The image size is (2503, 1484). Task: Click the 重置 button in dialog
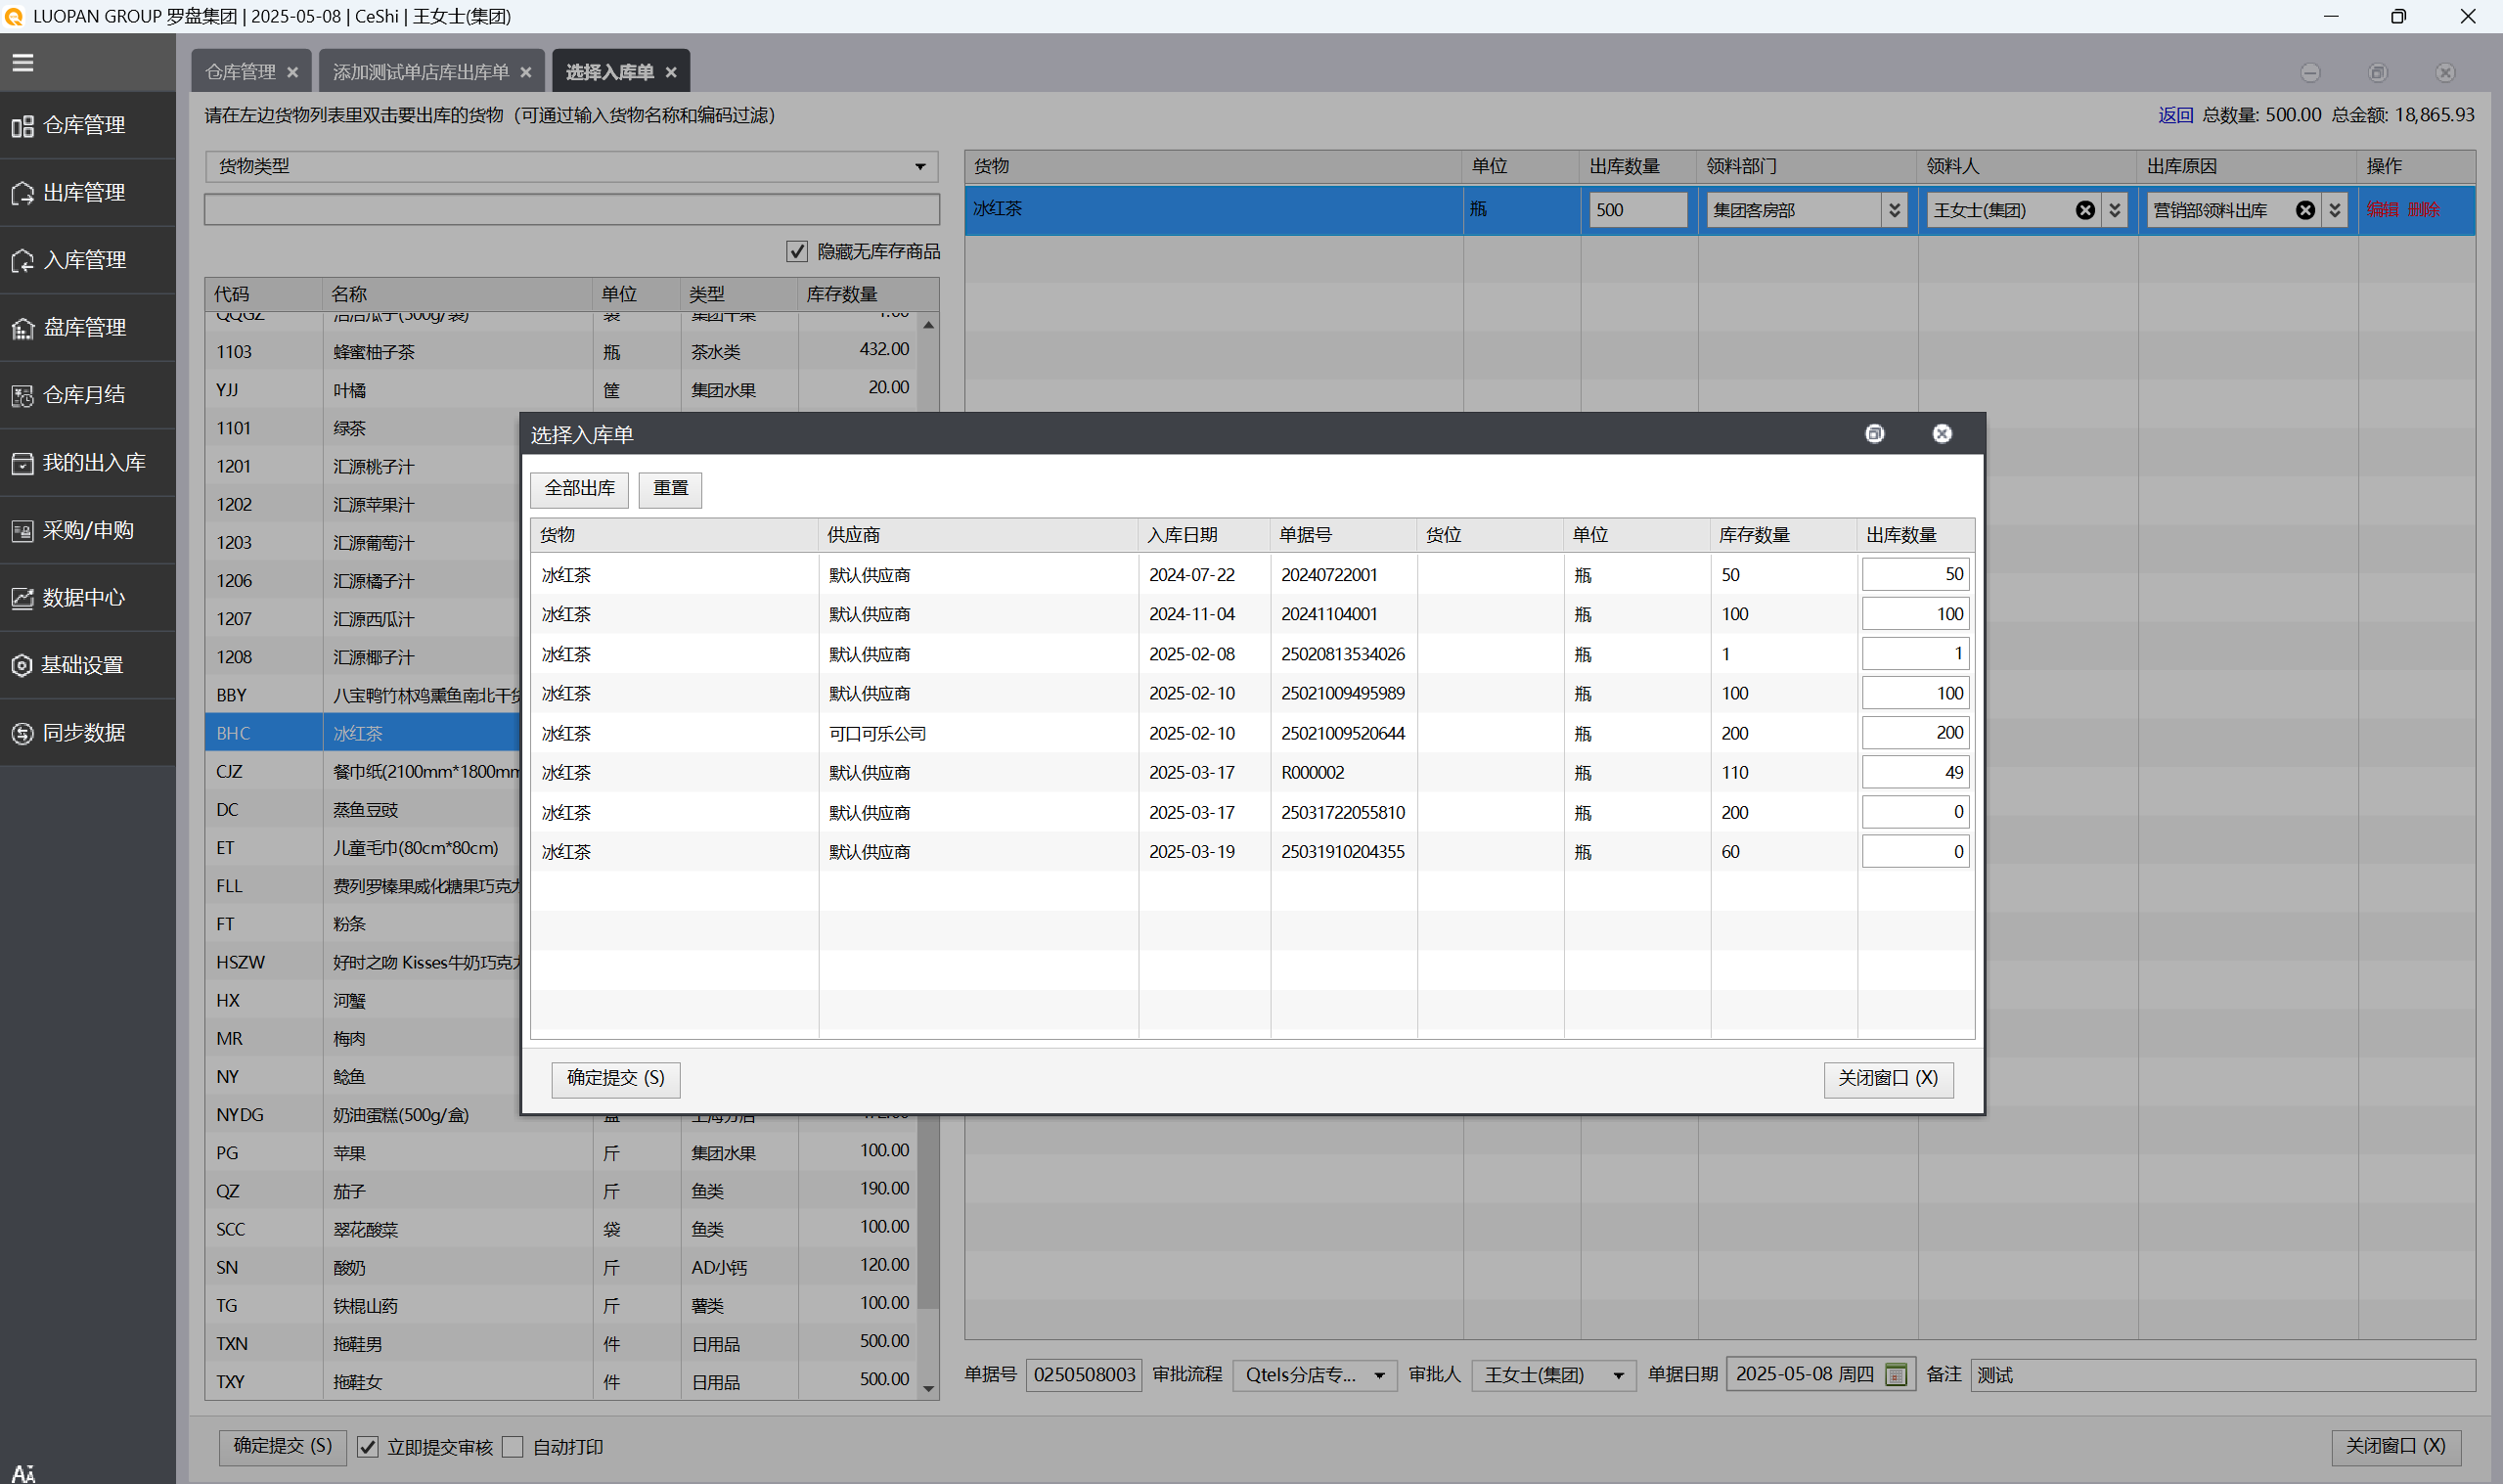[671, 489]
